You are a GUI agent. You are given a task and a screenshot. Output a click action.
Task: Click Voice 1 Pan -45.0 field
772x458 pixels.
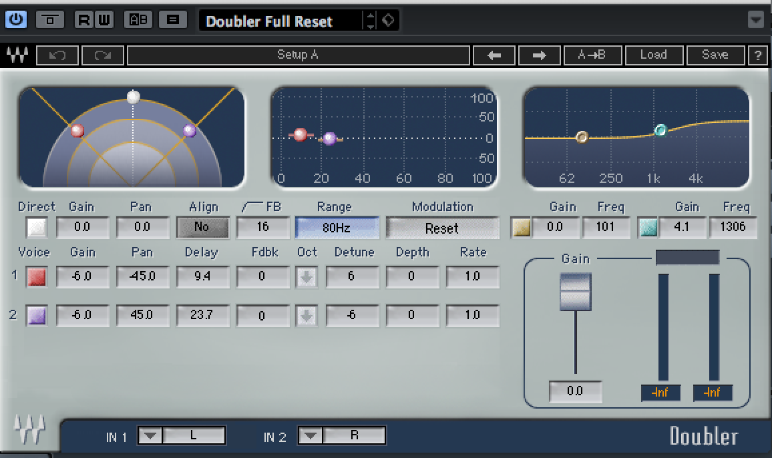(x=142, y=276)
